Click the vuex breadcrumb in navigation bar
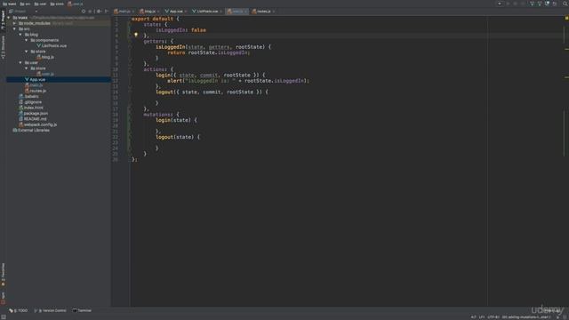 [10, 4]
